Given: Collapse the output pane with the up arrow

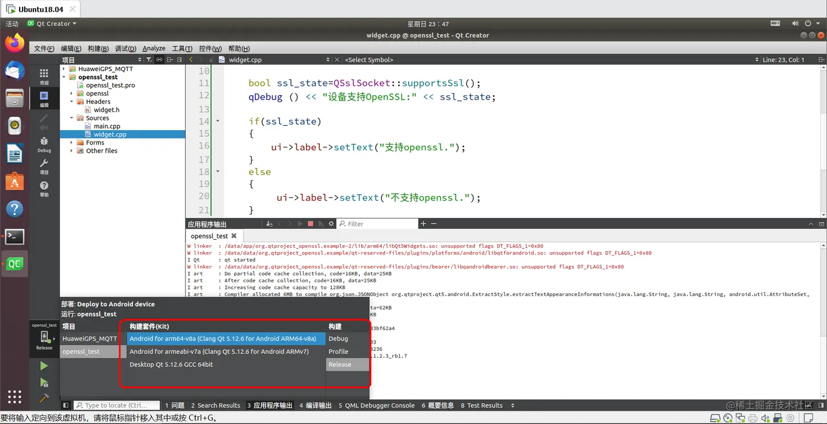Looking at the screenshot, I should click(x=811, y=224).
